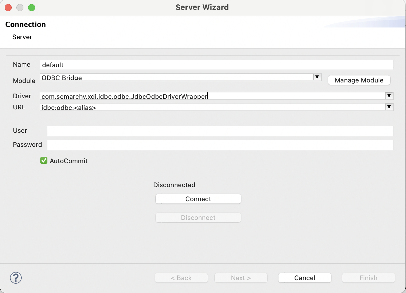Select the Name input containing default
Image resolution: width=406 pixels, height=293 pixels.
point(216,65)
